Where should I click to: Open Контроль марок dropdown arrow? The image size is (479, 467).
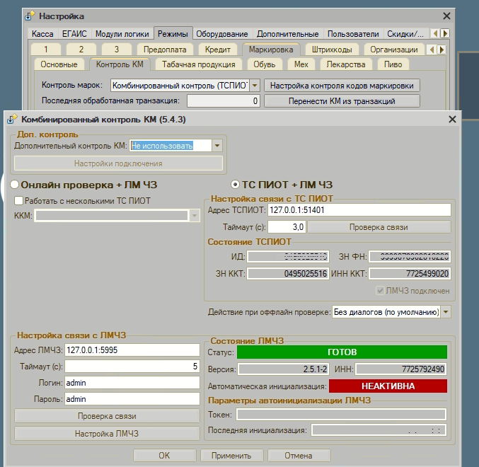[x=255, y=86]
